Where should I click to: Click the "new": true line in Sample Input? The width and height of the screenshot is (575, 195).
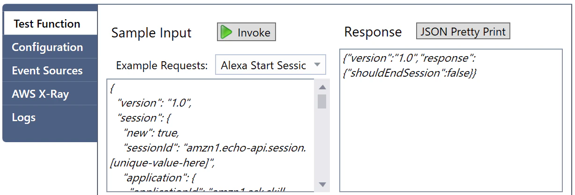(151, 133)
